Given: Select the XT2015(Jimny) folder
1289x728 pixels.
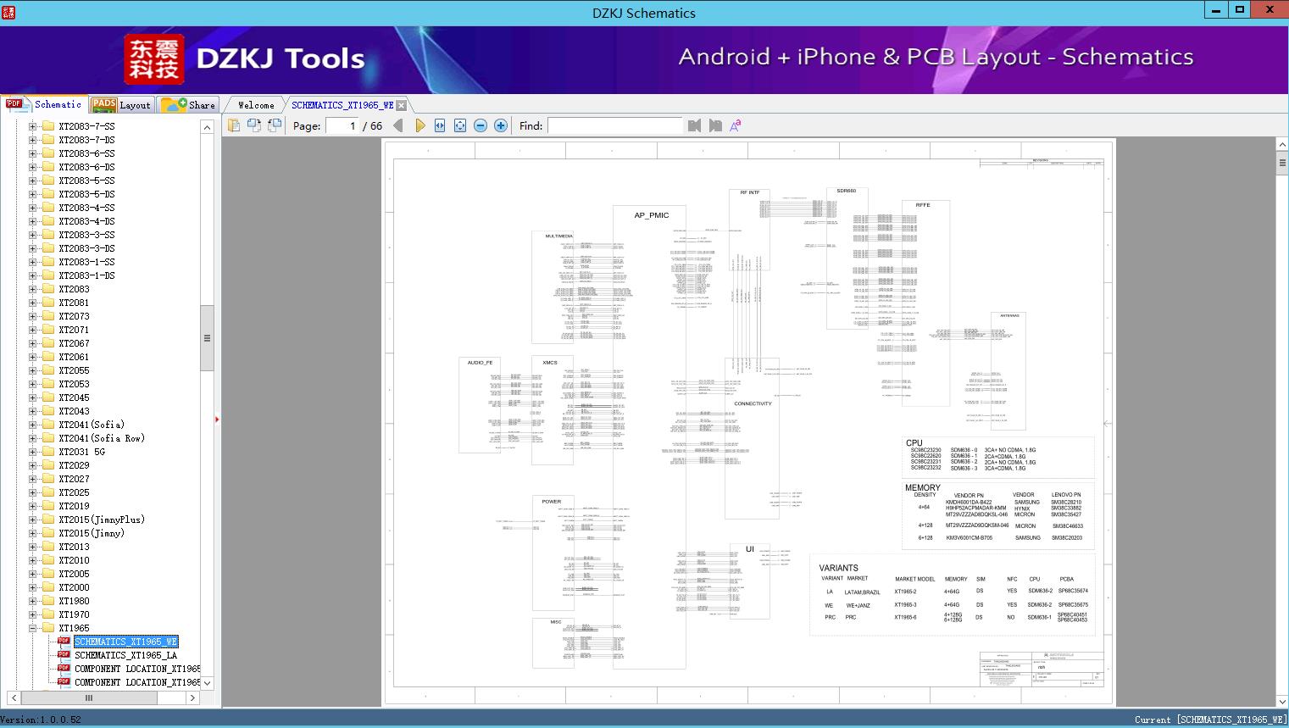Looking at the screenshot, I should 92,533.
